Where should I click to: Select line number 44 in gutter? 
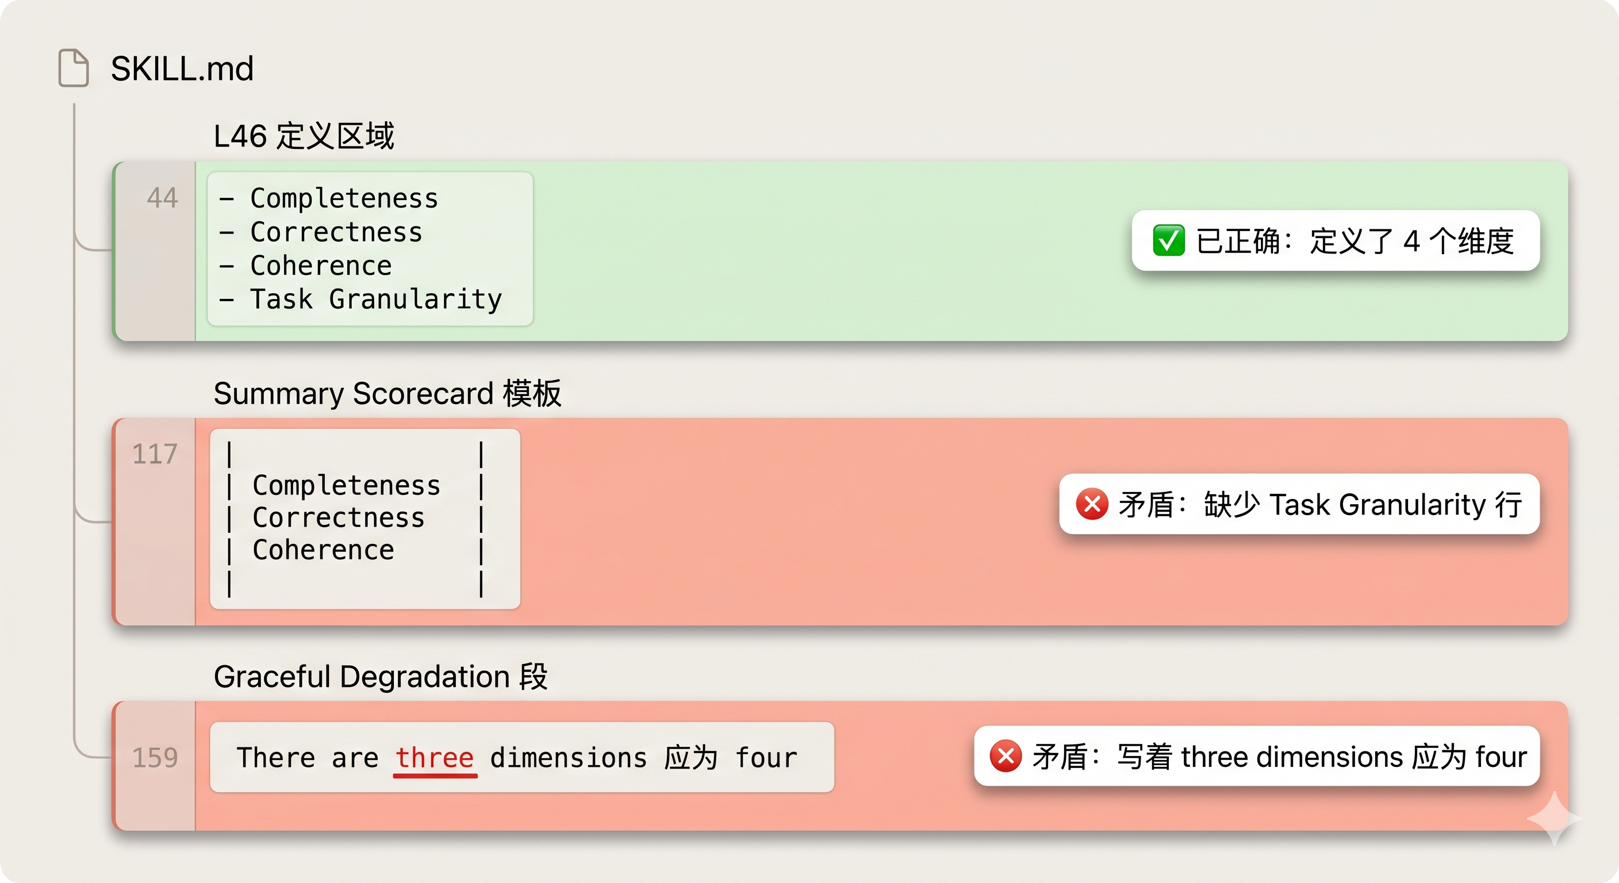pos(162,198)
